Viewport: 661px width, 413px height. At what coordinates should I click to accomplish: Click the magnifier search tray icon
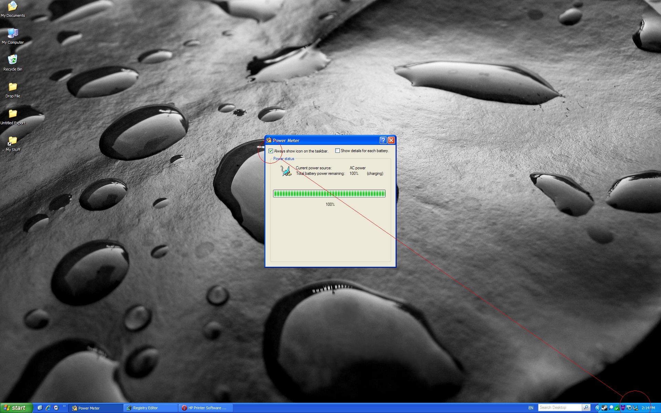tap(611, 408)
